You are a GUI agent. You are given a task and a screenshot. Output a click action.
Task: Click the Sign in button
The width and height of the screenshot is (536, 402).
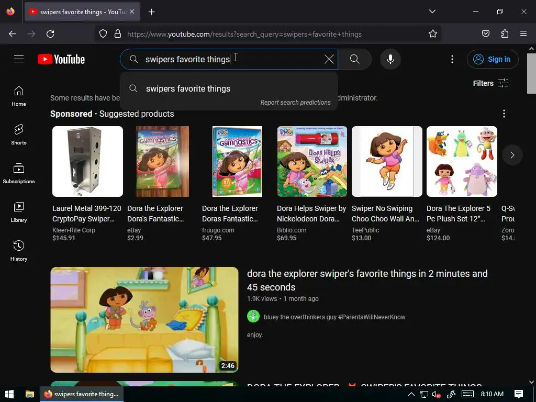(x=492, y=59)
